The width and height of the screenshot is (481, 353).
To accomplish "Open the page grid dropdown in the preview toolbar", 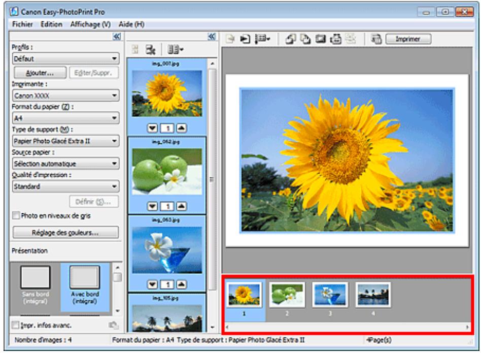I will point(263,39).
